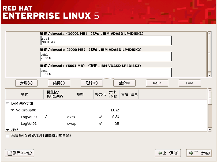The image size is (217, 162).
Task: Open the RAID configuration button
Action: pyautogui.click(x=157, y=83)
